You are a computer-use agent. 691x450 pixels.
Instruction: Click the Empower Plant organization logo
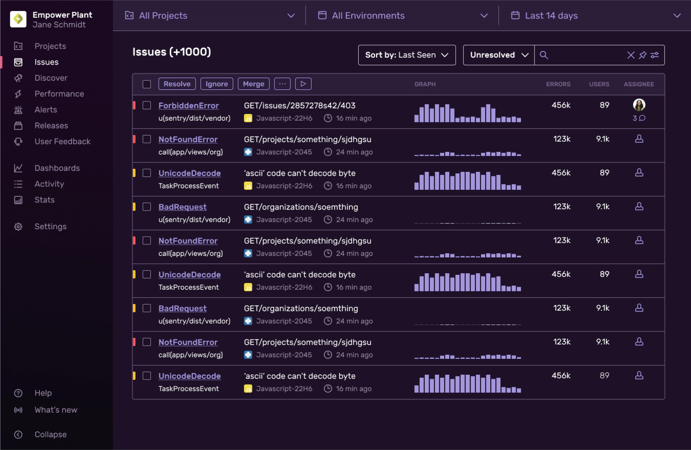click(x=18, y=19)
